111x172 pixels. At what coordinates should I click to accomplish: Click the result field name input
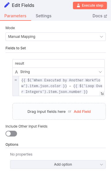tap(59, 63)
